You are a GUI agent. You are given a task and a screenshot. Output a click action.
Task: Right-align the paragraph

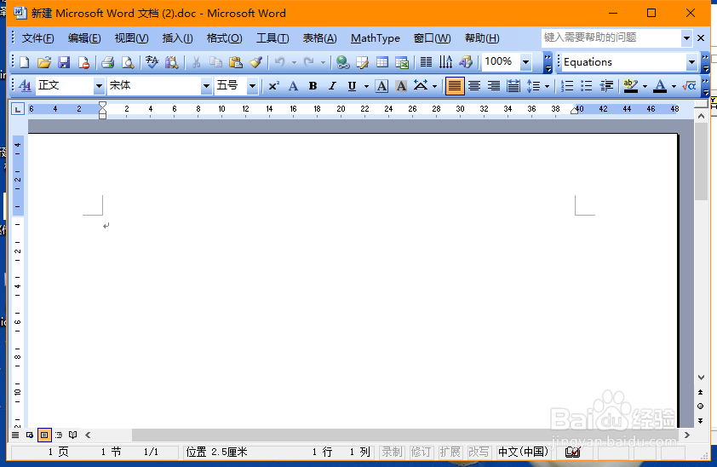click(494, 86)
